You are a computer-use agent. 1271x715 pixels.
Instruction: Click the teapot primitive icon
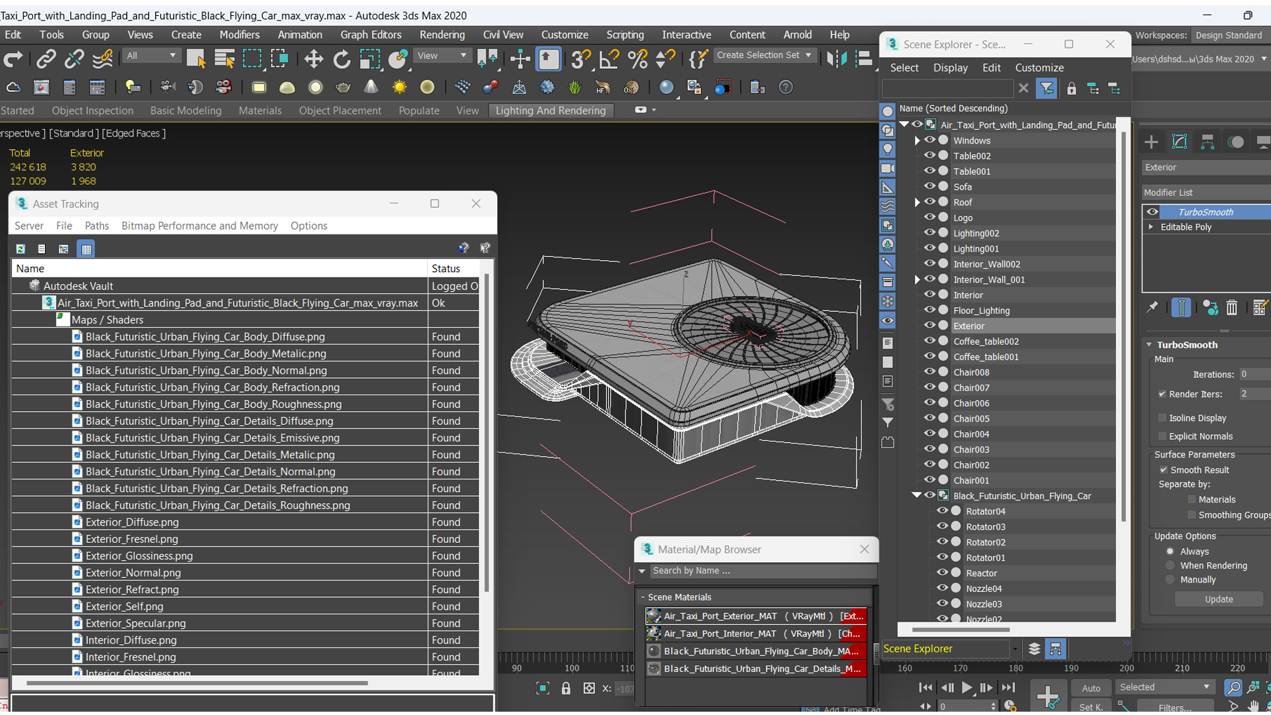click(343, 87)
